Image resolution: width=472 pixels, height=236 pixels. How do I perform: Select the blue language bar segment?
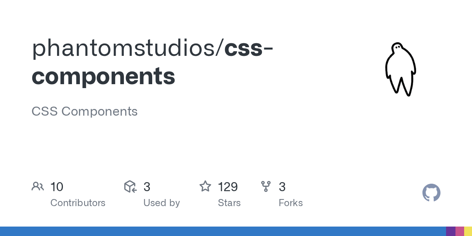coord(223,231)
